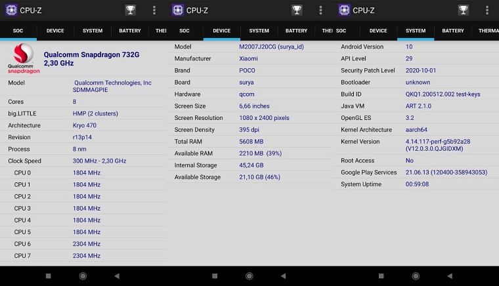The image size is (499, 286).
Task: Select the active DEVICE tab in the middle screen
Action: pyautogui.click(x=222, y=31)
